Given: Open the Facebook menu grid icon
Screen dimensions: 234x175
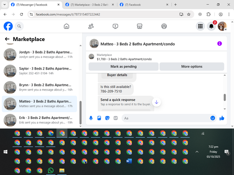Looking at the screenshot, I should (200, 26).
